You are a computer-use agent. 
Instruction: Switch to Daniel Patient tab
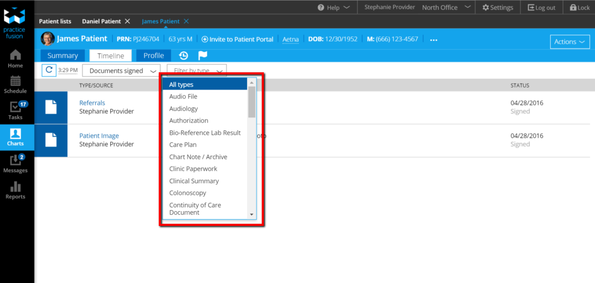coord(101,21)
